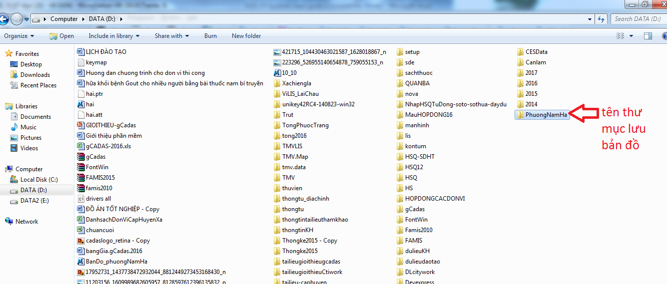
Task: Select Downloads in Favorites
Action: (35, 75)
